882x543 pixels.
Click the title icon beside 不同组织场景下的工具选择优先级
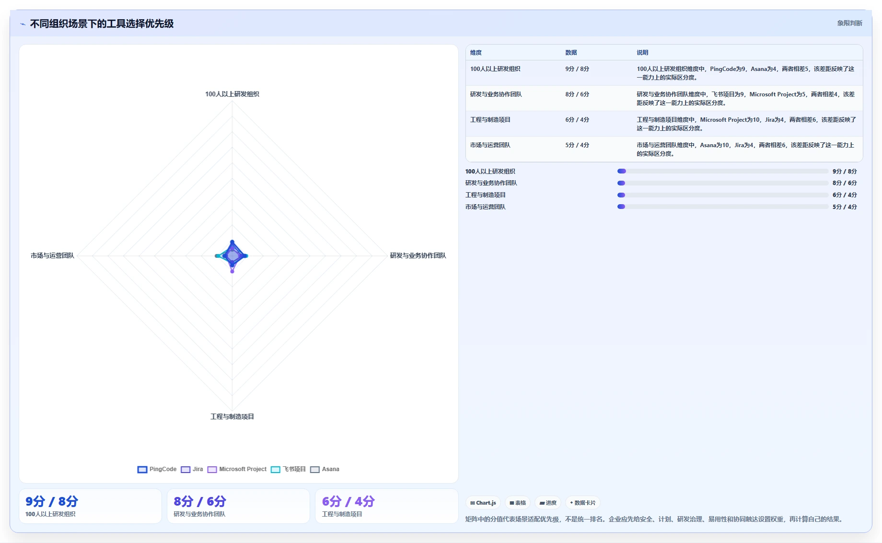[23, 24]
